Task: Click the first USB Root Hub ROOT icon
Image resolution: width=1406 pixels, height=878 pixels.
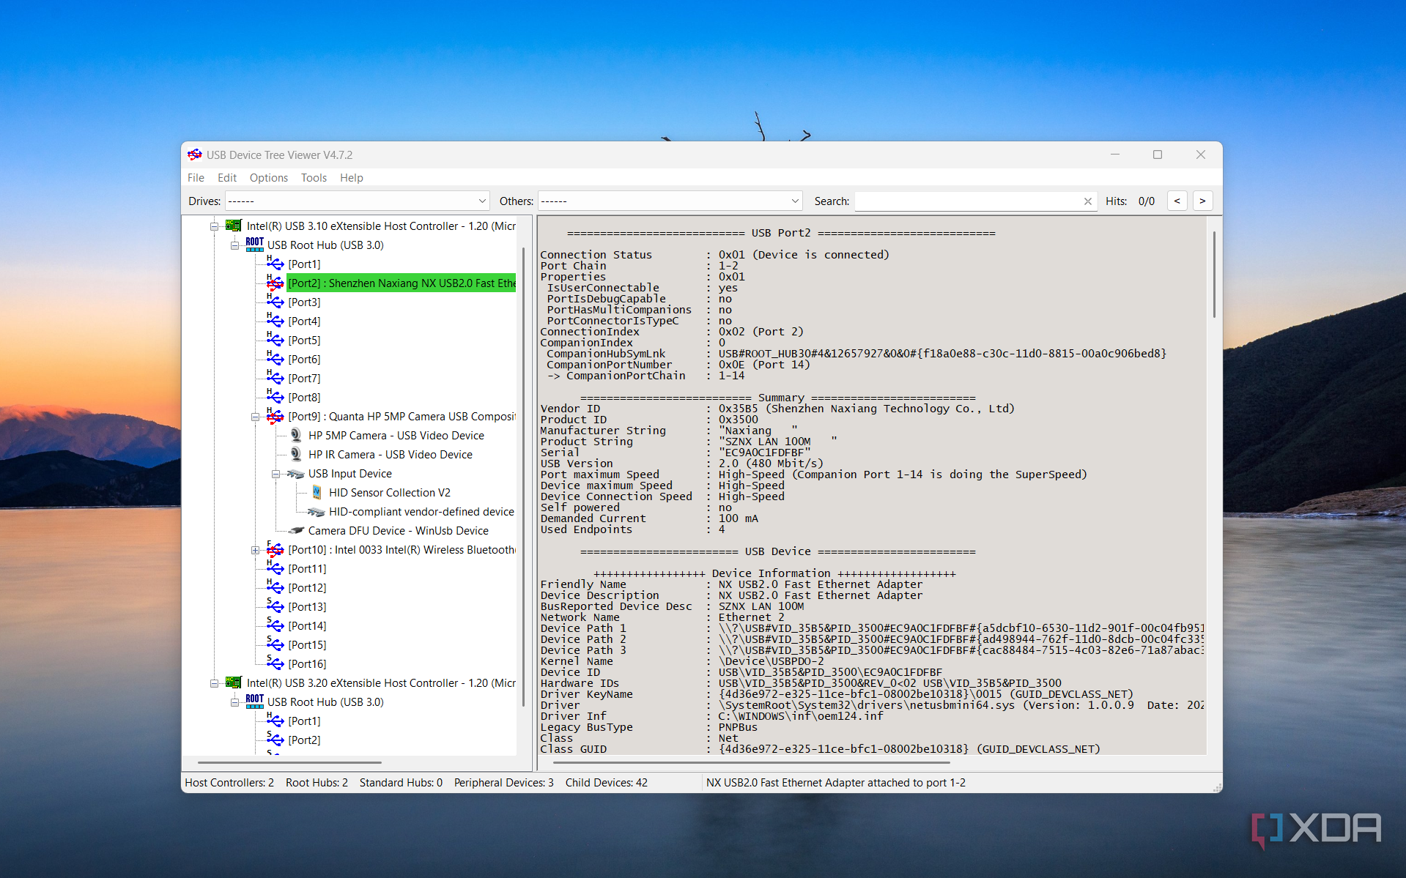Action: point(255,245)
